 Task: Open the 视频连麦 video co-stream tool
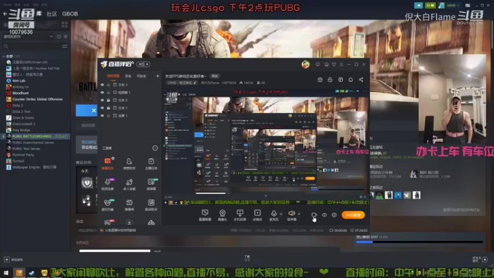point(107,184)
